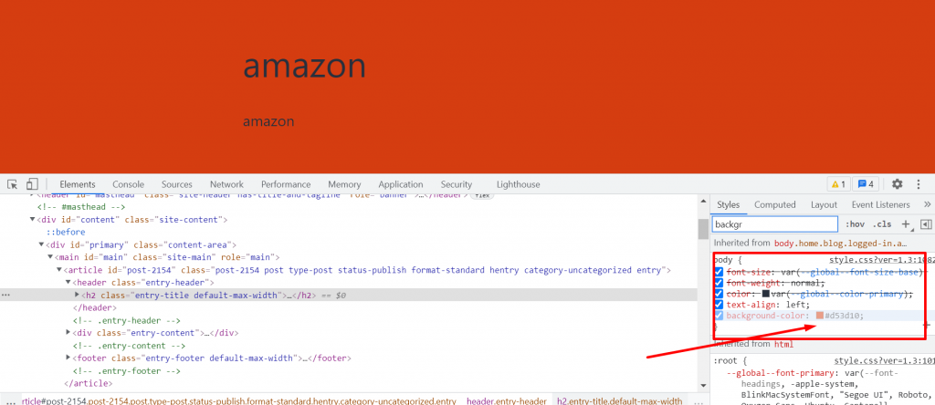
Task: Disable the text-align property checkbox
Action: coord(720,305)
